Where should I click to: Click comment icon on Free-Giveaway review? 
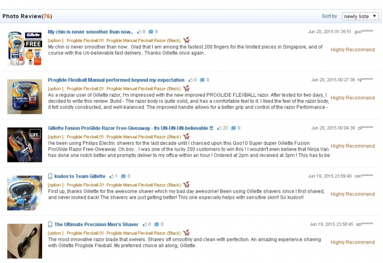233,128
